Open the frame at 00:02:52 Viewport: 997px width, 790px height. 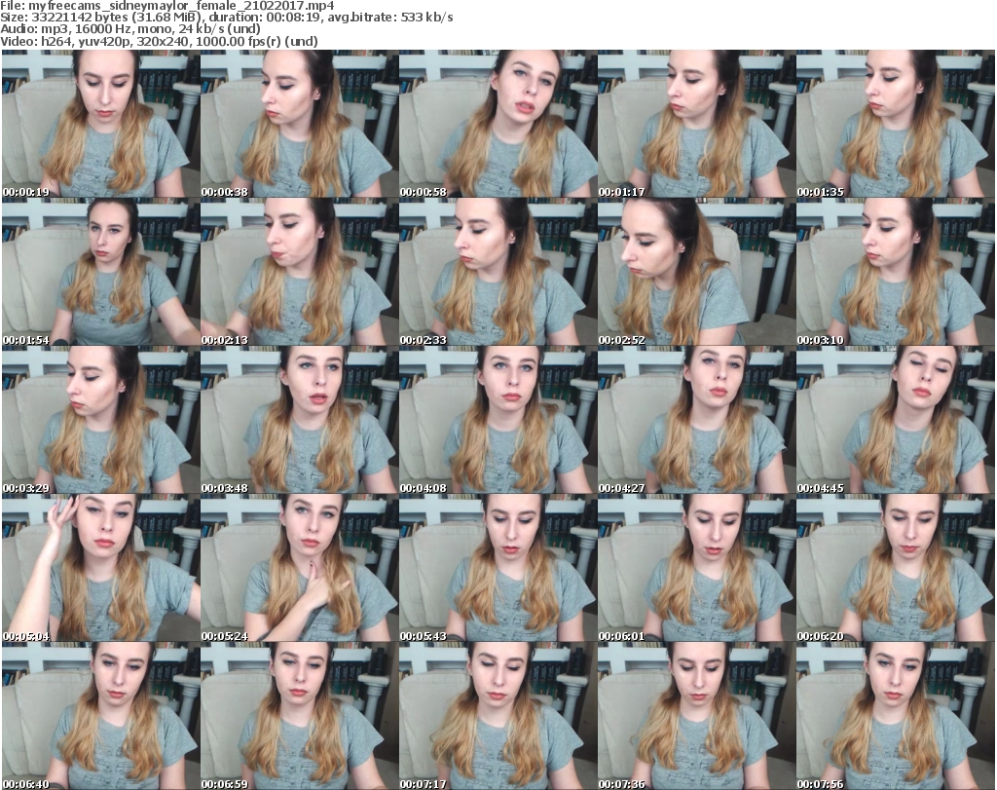[x=696, y=272]
